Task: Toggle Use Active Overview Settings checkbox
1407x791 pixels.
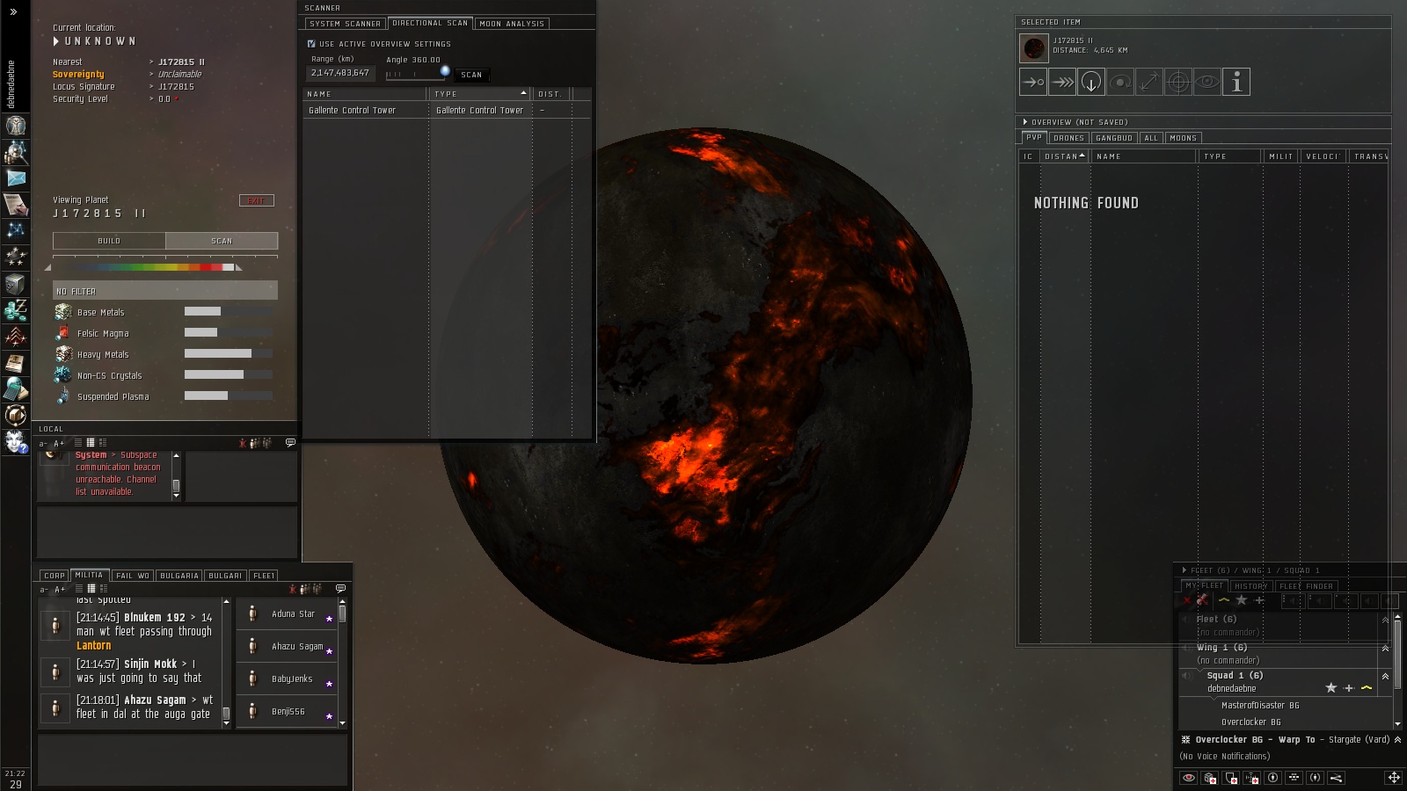Action: [x=311, y=44]
